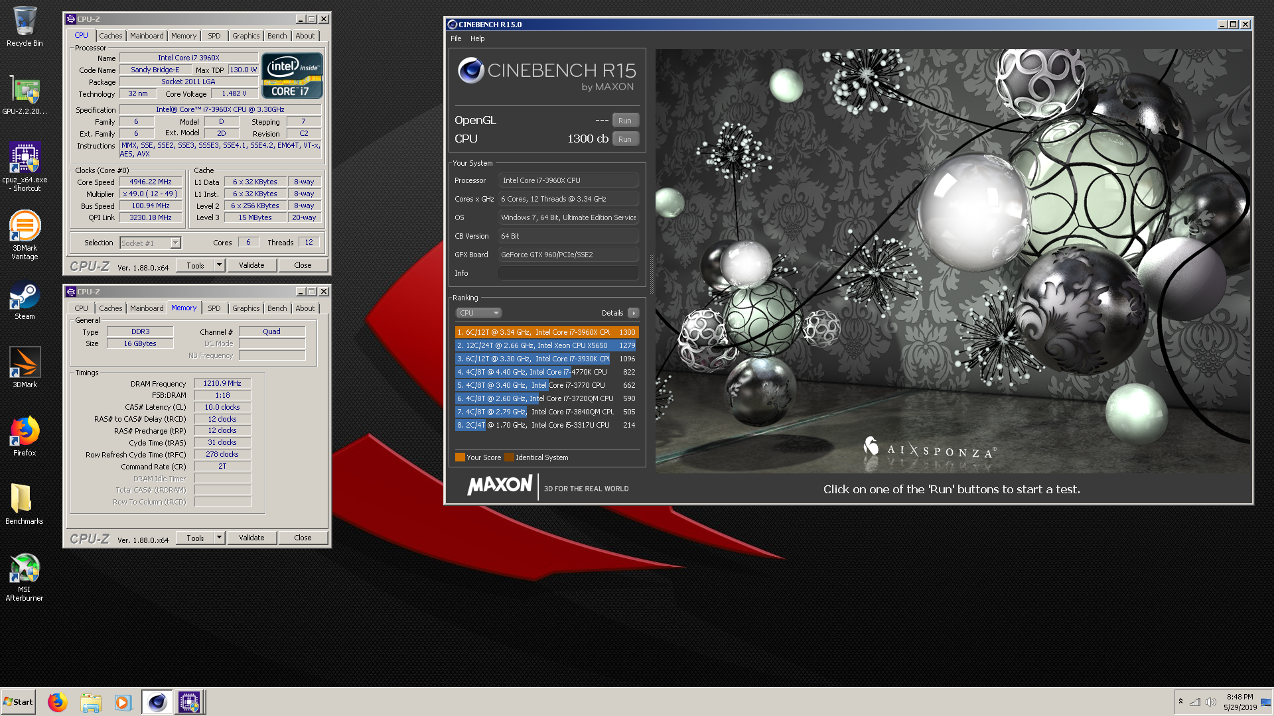This screenshot has width=1274, height=716.
Task: Click Tools button in upper CPU-Z window
Action: point(195,265)
